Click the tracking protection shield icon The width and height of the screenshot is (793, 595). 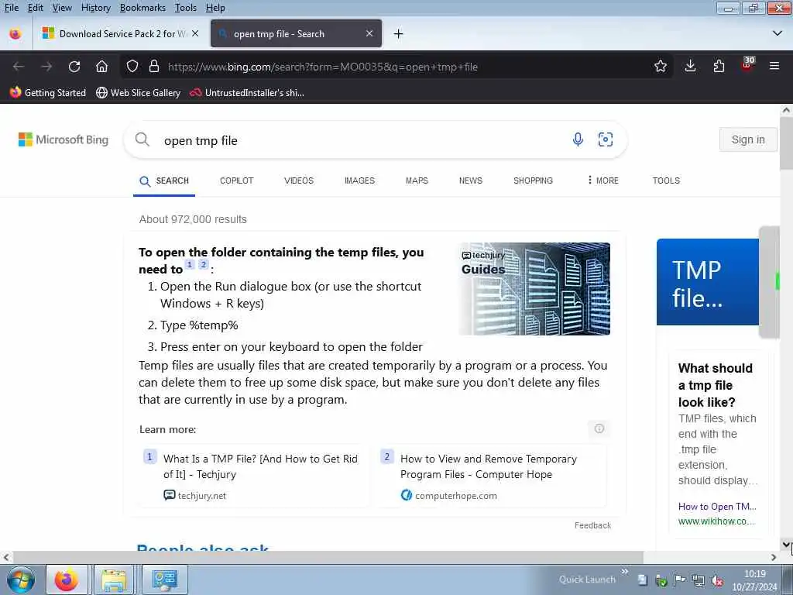point(132,67)
